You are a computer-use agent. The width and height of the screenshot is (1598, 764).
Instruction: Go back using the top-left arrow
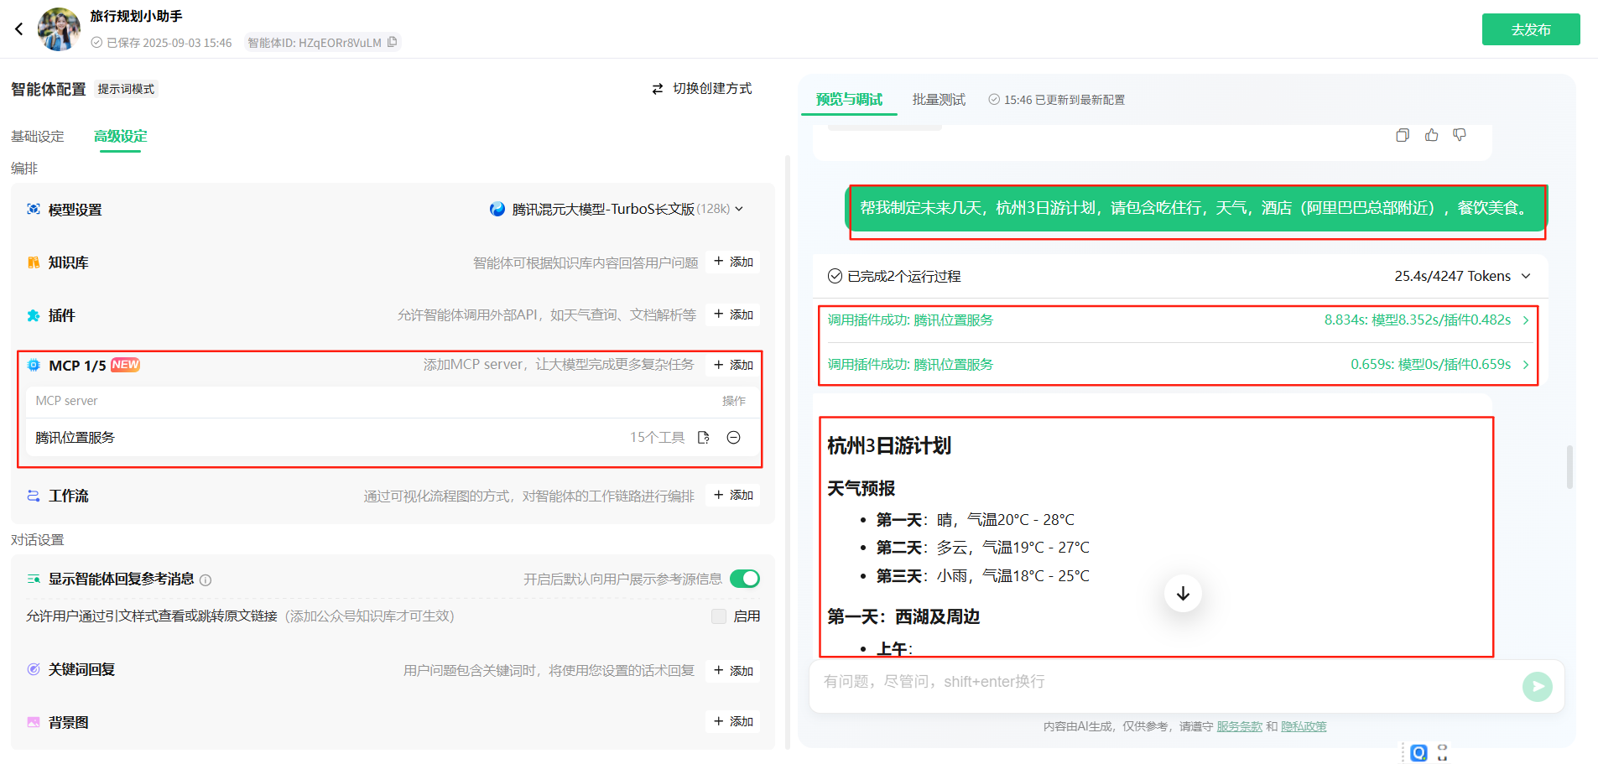coord(18,29)
